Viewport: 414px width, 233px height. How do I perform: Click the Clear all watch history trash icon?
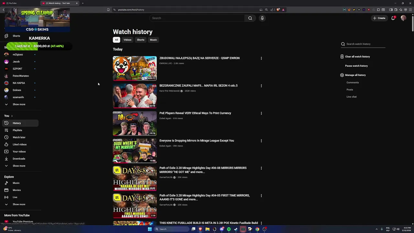(342, 57)
